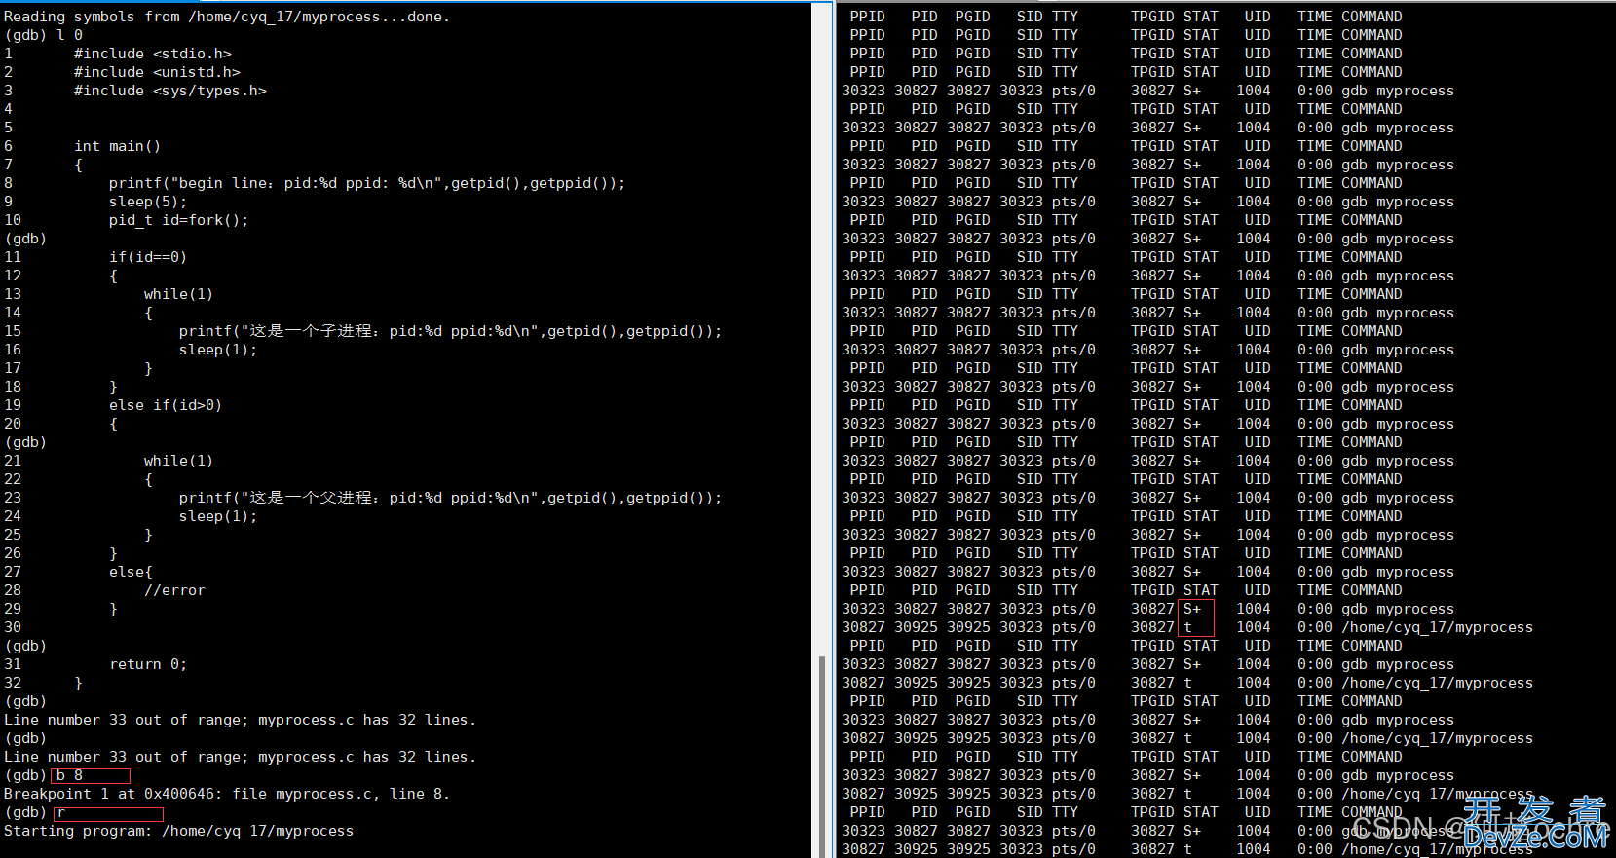1616x858 pixels.
Task: Click the red-boxed "r" run command
Action: pos(108,813)
